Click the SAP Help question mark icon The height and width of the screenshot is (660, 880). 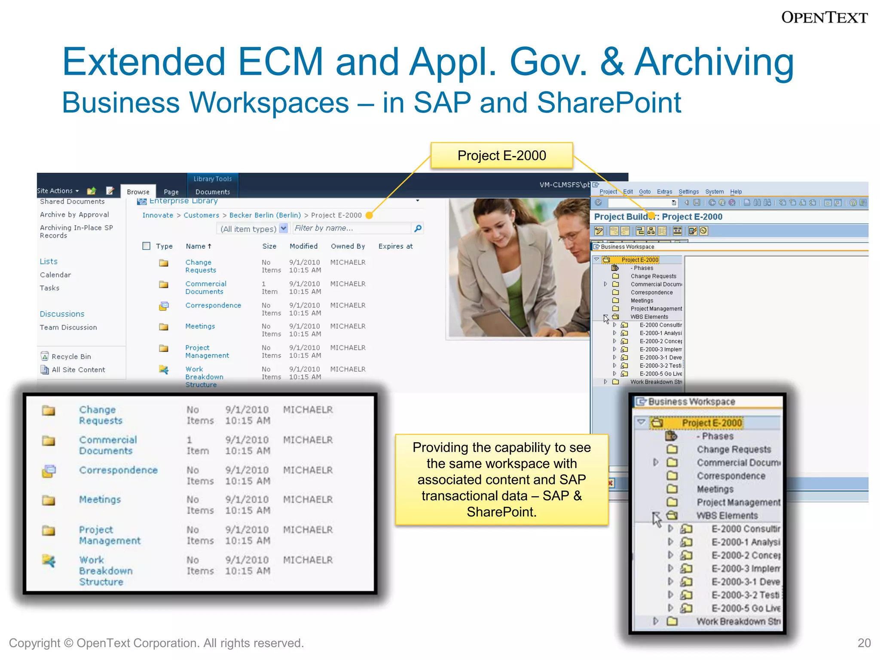[853, 203]
